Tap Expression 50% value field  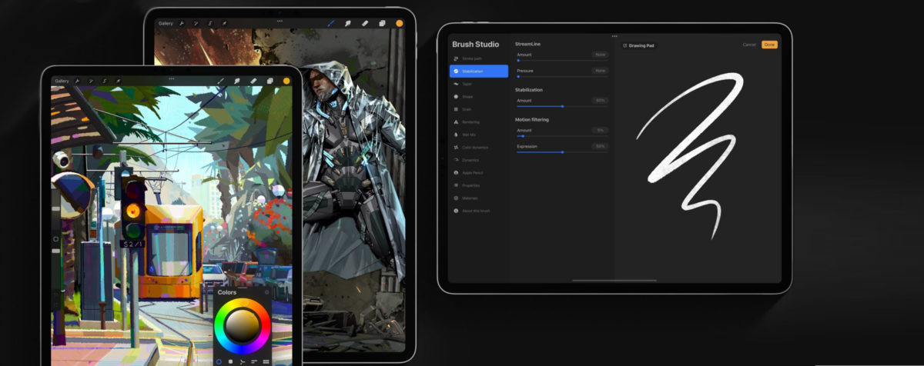pos(600,146)
